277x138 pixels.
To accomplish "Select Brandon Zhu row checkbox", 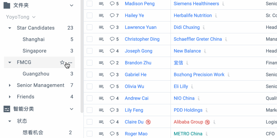I will [90, 63].
